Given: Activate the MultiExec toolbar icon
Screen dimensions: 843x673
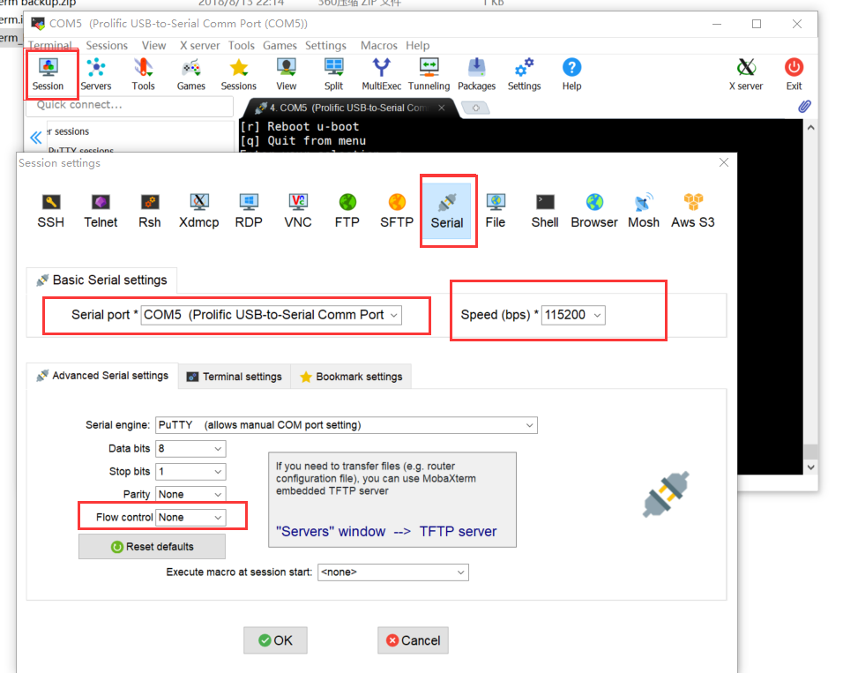Looking at the screenshot, I should pyautogui.click(x=381, y=74).
